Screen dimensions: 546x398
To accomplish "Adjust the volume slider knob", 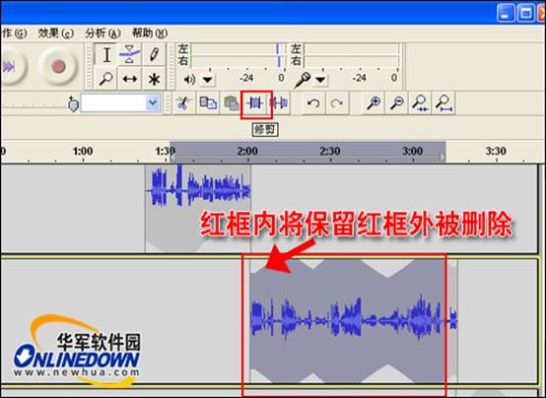I will coord(73,103).
